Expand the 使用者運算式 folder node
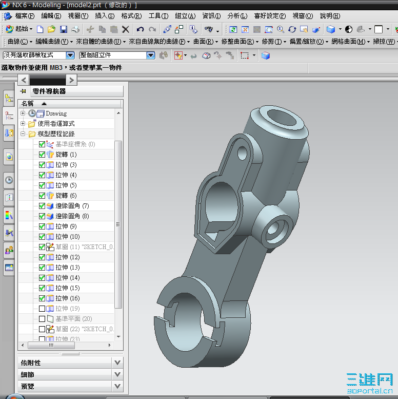 pyautogui.click(x=23, y=123)
